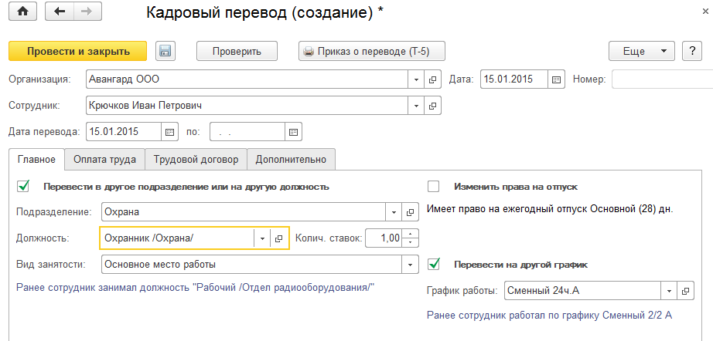Expand the Вид занятости dropdown

411,265
